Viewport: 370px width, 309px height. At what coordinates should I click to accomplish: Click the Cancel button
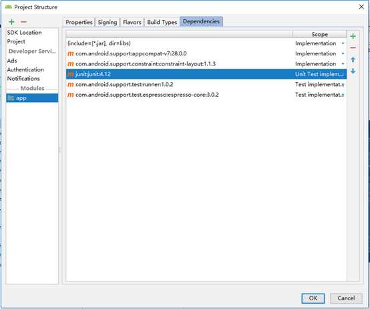[x=346, y=298]
